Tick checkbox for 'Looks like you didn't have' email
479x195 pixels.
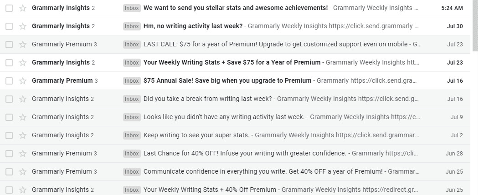[9, 117]
